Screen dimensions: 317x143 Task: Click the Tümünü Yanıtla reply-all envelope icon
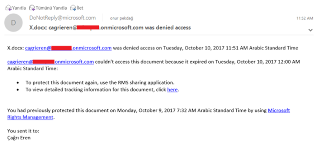click(x=32, y=8)
